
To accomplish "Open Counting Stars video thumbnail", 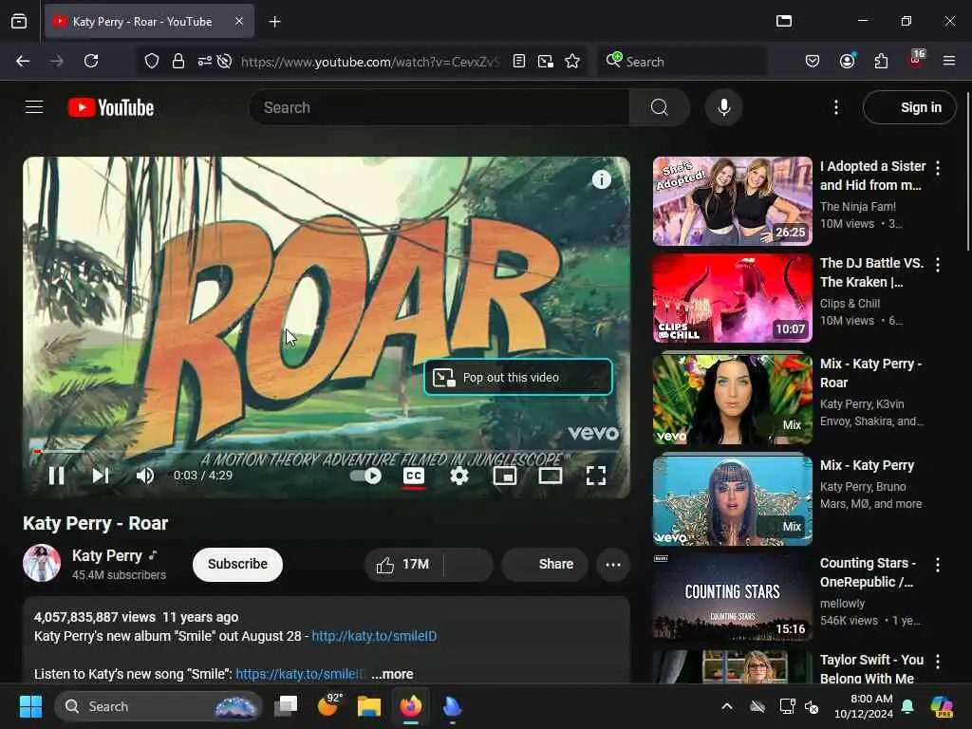I will 732,596.
